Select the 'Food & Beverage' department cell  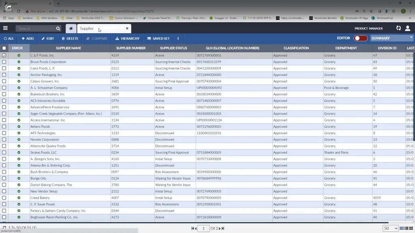347,88
